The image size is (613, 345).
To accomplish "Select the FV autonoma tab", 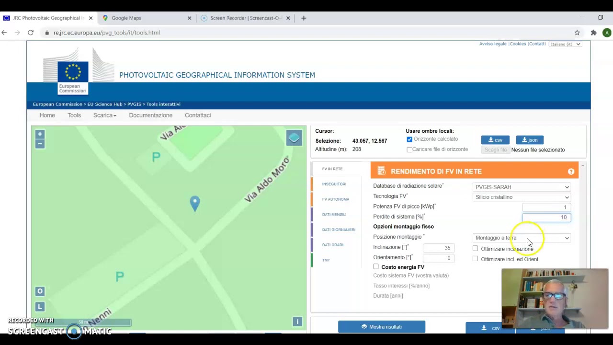I will 336,199.
